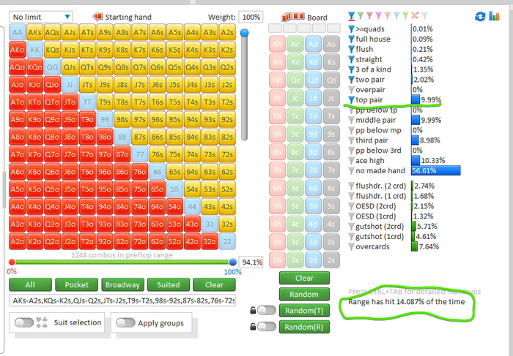
Task: Open the No limit game type dropdown
Action: pyautogui.click(x=40, y=17)
